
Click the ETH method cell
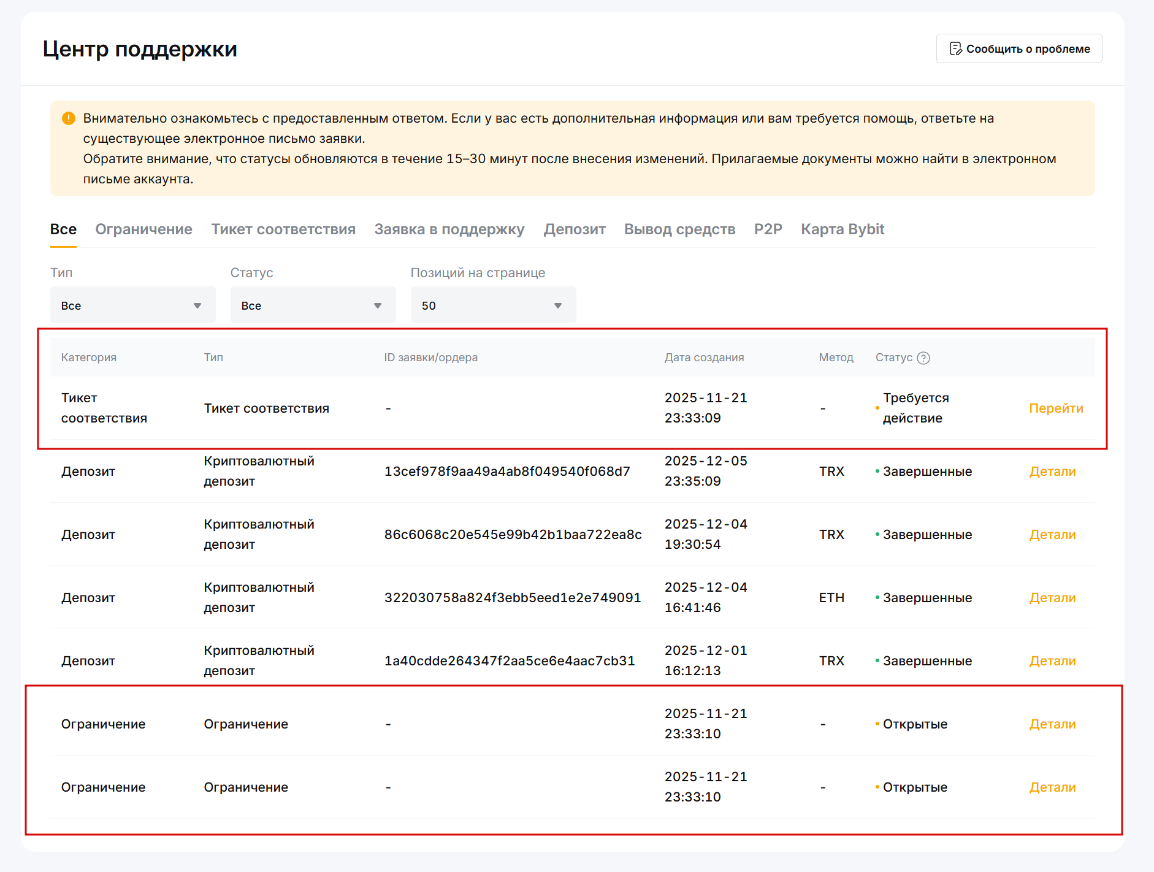(831, 598)
